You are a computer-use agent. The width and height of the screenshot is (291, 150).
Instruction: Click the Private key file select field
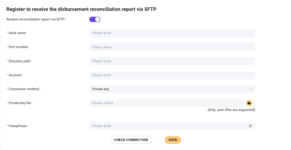pyautogui.click(x=167, y=103)
